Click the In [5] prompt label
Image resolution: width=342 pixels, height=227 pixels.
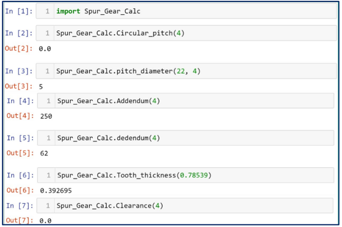pos(20,138)
